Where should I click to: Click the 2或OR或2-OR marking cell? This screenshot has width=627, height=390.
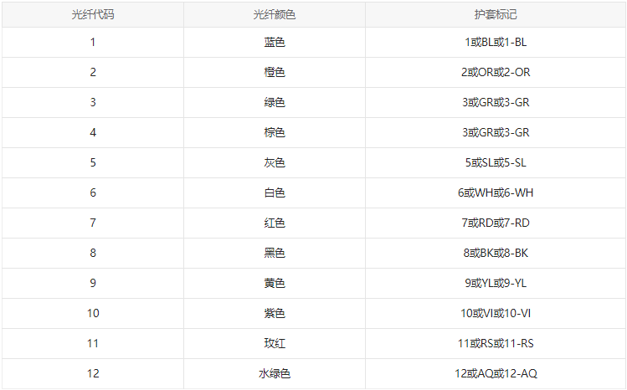click(496, 72)
